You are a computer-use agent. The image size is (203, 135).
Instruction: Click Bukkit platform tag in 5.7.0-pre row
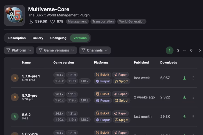tap(103, 94)
